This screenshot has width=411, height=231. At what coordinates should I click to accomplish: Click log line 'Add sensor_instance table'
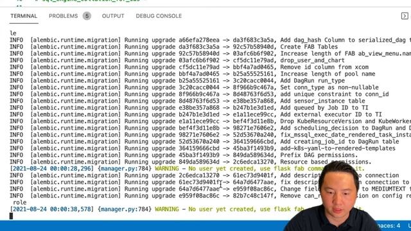click(322, 101)
